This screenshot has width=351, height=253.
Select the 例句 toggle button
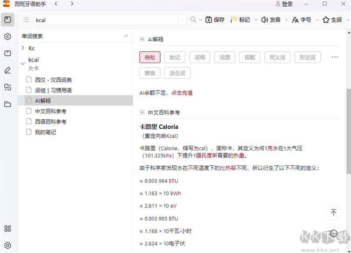(150, 57)
